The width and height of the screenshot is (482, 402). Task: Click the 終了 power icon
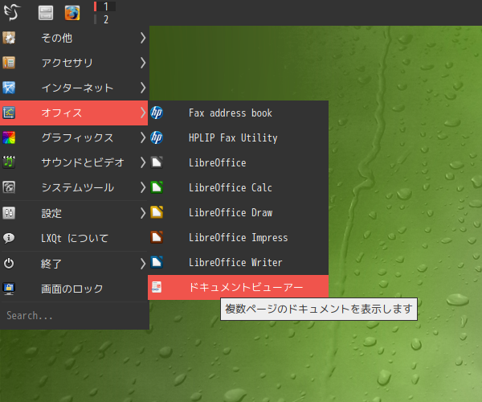click(x=9, y=263)
